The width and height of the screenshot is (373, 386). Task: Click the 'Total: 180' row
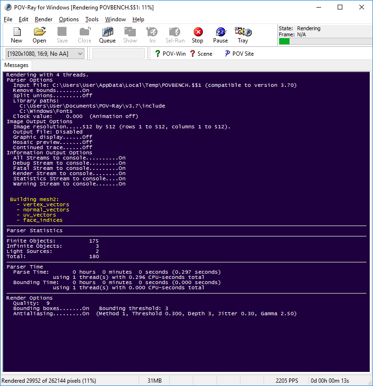coord(52,256)
